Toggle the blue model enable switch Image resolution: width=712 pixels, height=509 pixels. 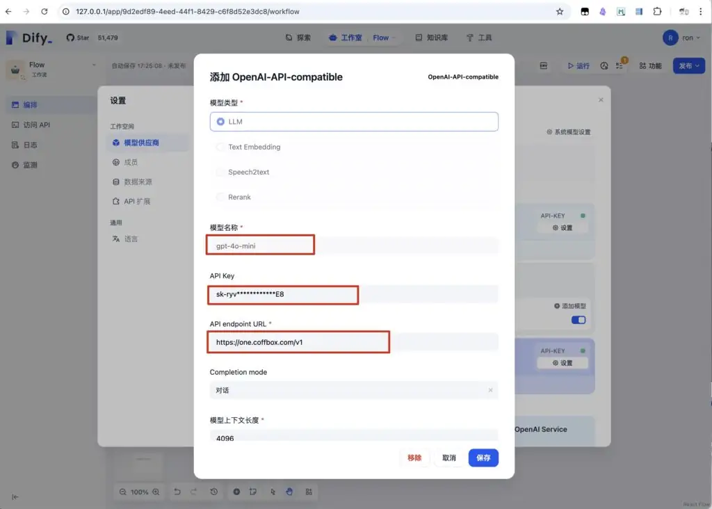578,320
